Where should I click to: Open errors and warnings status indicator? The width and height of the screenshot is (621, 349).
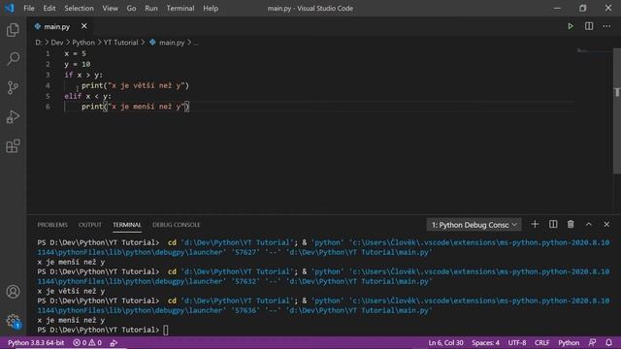coord(87,342)
